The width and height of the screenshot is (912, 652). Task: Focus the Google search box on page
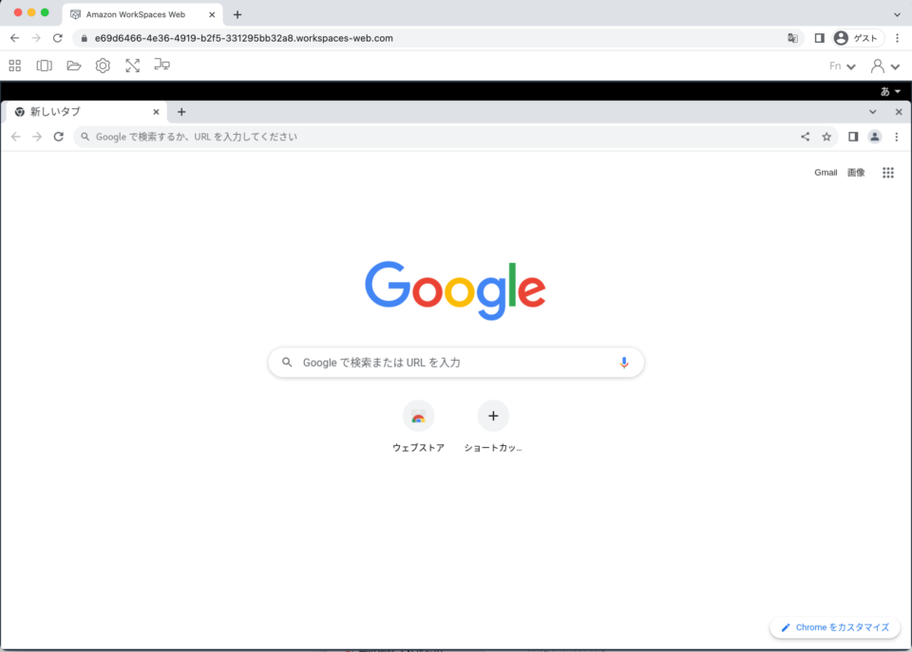pos(456,363)
